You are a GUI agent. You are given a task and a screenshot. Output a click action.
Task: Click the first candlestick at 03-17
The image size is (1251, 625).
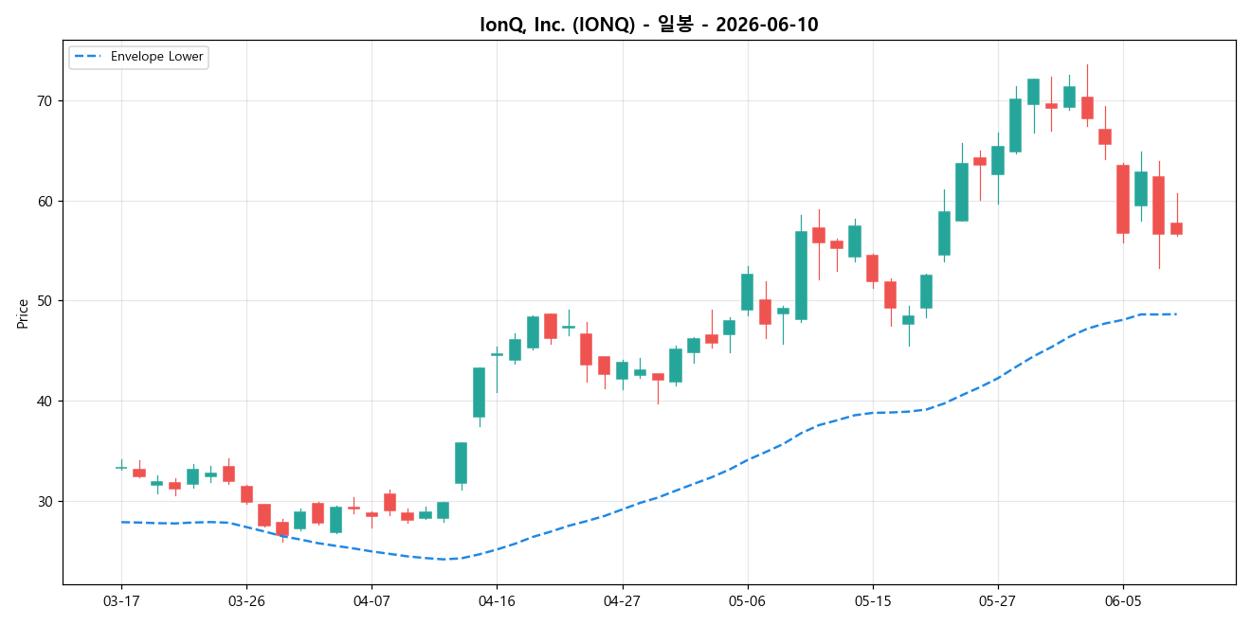pyautogui.click(x=121, y=467)
